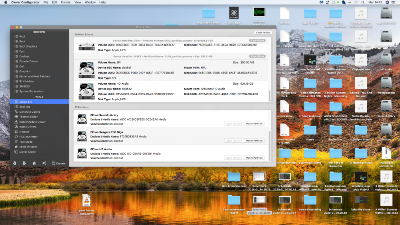Select the HD Audio volume disk icon

(86, 91)
